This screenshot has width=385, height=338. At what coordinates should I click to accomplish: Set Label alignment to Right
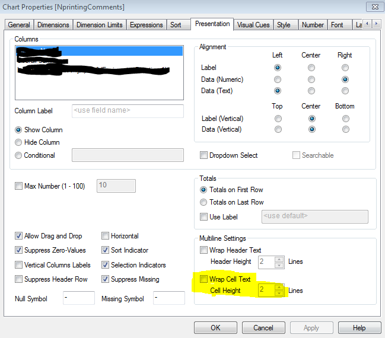click(345, 68)
